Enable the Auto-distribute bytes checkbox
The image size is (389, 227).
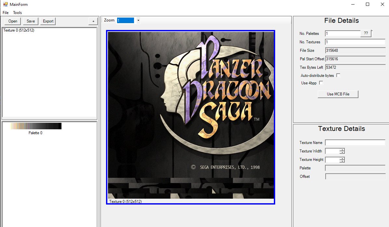tap(338, 75)
